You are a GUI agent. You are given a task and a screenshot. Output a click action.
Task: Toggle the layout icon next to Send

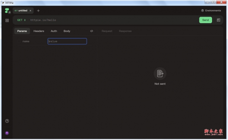click(x=218, y=20)
